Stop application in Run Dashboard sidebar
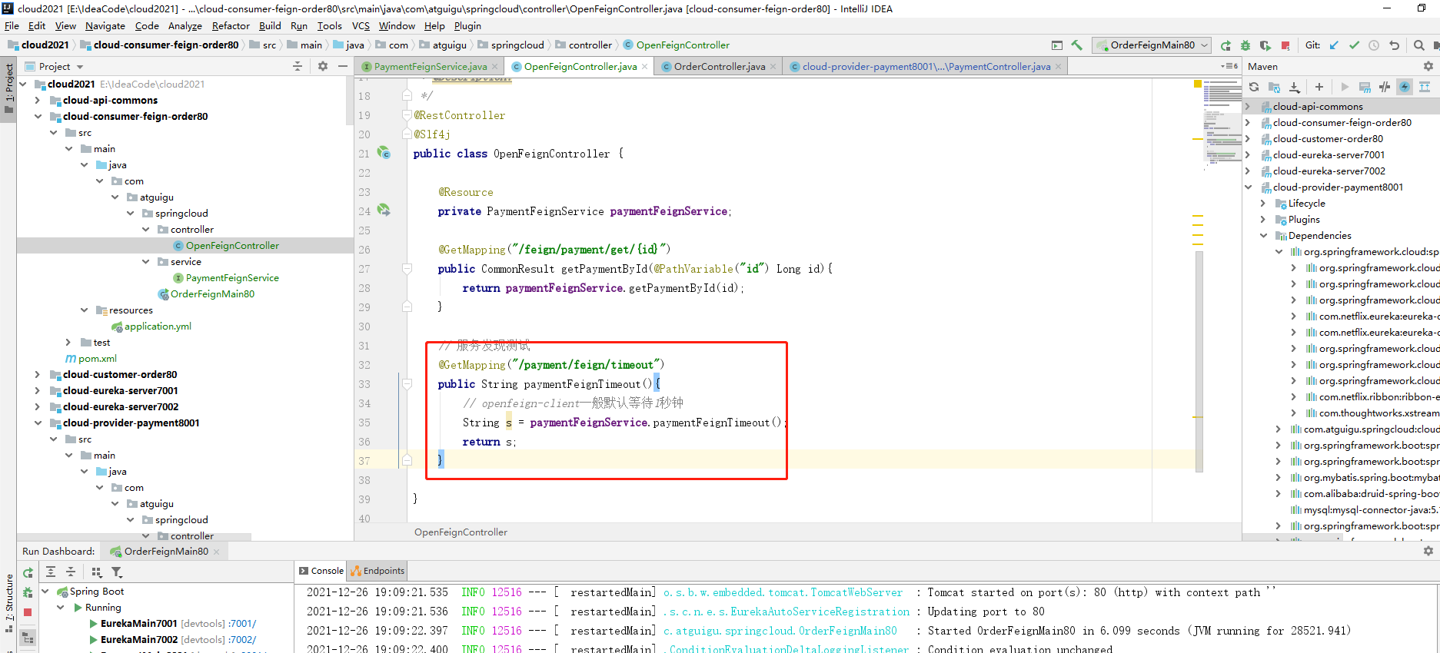Viewport: 1440px width, 653px height. tap(28, 612)
